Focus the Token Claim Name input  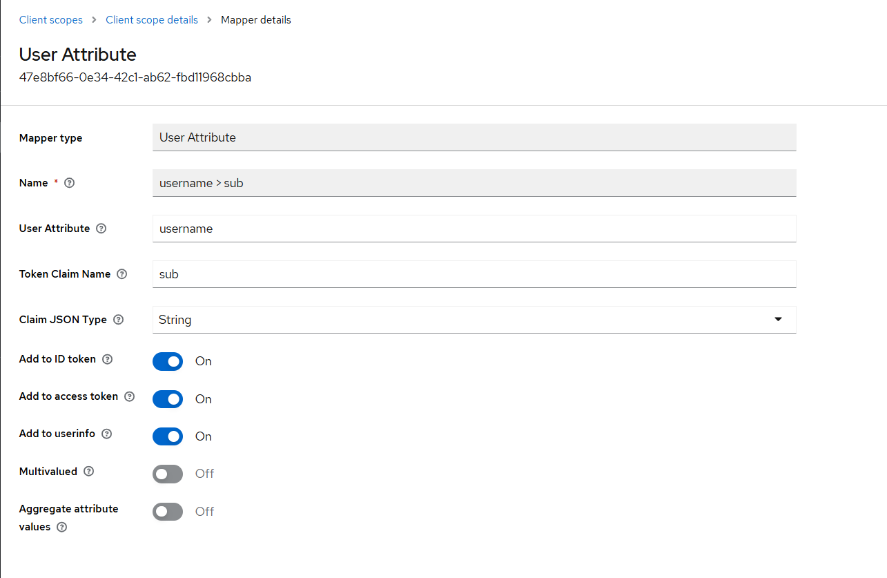pos(474,274)
